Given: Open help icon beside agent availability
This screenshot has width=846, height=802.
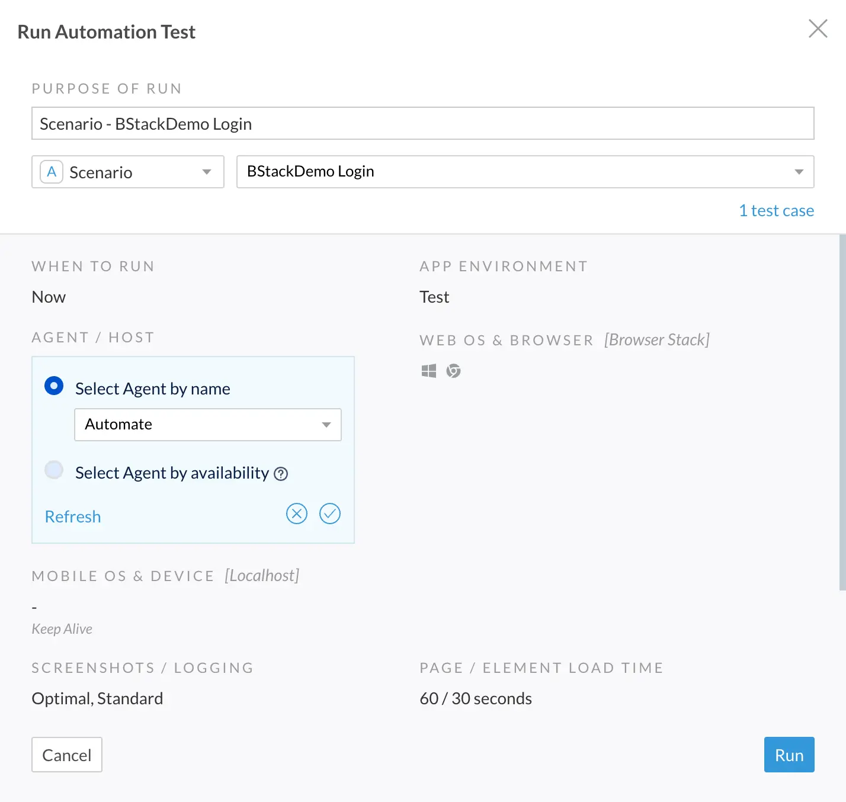Looking at the screenshot, I should (x=281, y=474).
